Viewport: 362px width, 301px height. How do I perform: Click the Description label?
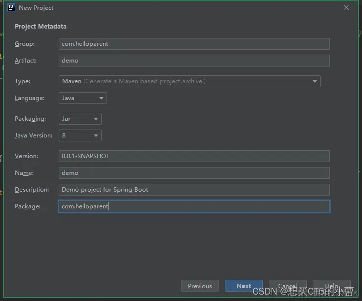pyautogui.click(x=32, y=190)
